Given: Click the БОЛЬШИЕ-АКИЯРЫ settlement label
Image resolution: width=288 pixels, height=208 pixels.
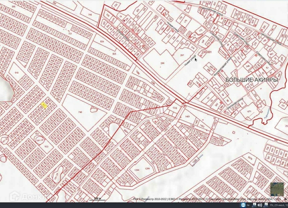Looking at the screenshot, I should coord(251,81).
